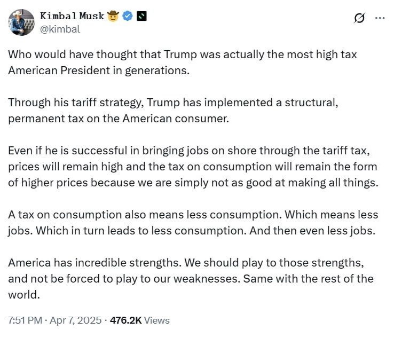394x337 pixels.
Task: Open the three-dot More options menu
Action: point(380,18)
